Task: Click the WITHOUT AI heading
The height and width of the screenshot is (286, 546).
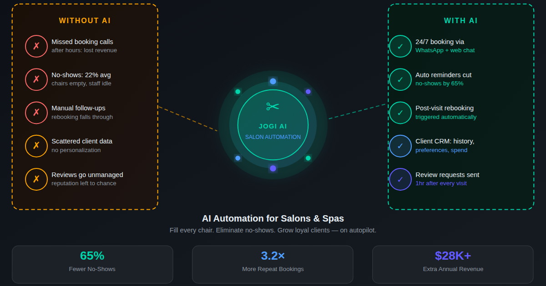Action: tap(85, 21)
